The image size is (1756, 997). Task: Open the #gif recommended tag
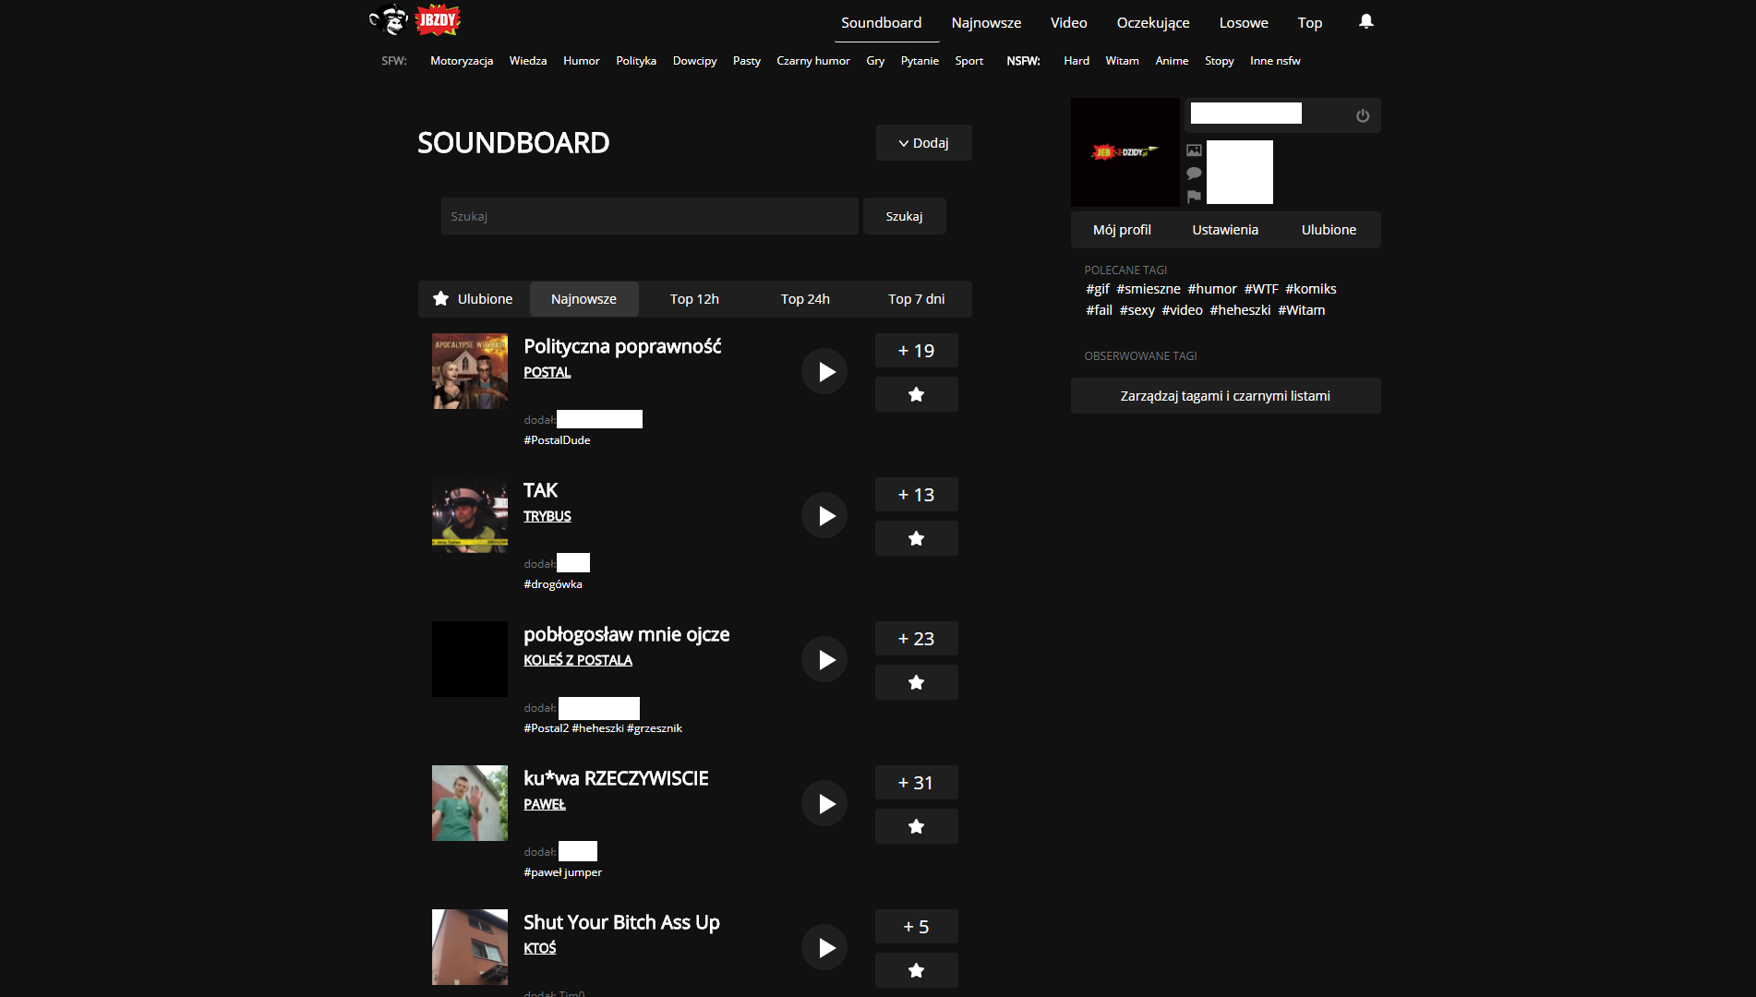coord(1098,289)
